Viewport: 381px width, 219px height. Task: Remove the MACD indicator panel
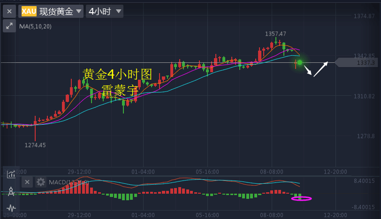tap(27, 182)
